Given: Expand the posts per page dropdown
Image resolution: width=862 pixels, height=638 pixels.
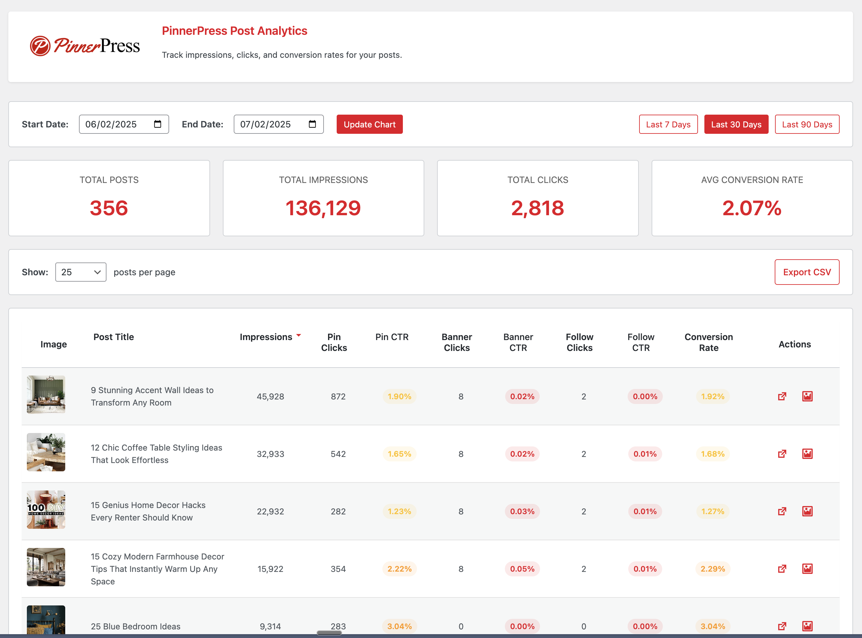Looking at the screenshot, I should tap(81, 272).
